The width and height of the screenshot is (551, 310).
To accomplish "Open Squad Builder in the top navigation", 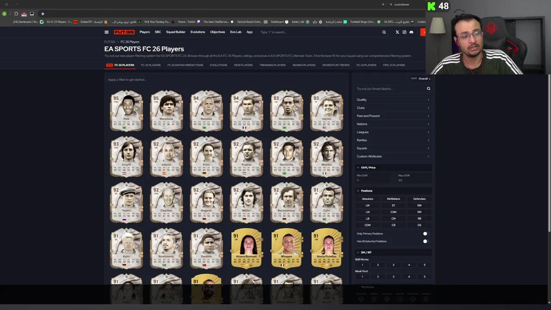I will pos(176,32).
